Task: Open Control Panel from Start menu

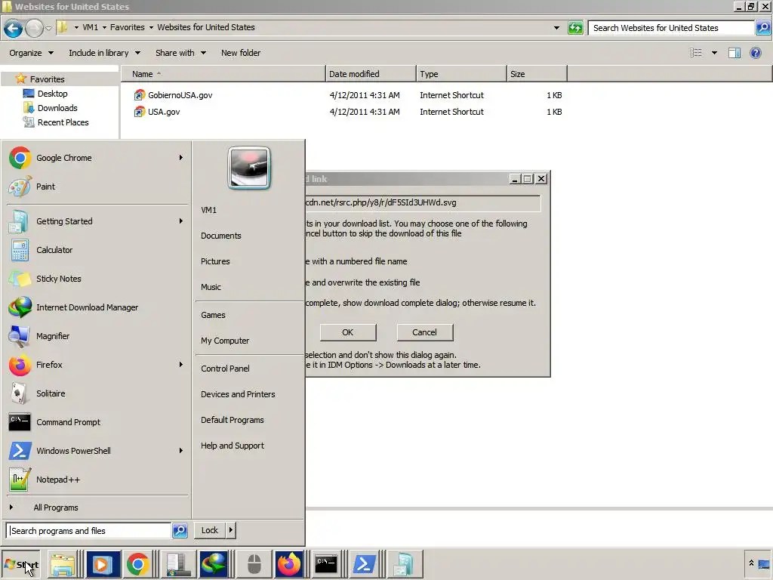Action: [225, 369]
